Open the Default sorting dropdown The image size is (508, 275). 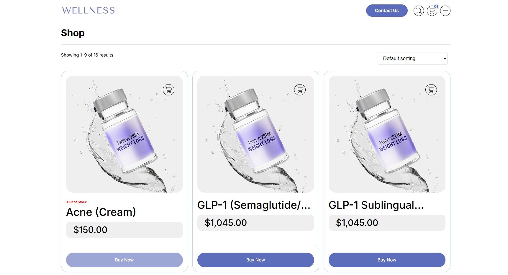point(412,58)
